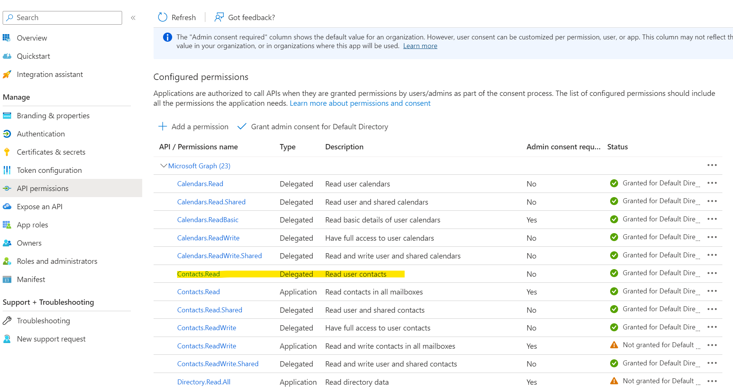Open more options for Directory.Read.All row
Screen dimensions: 733x387
pos(712,381)
